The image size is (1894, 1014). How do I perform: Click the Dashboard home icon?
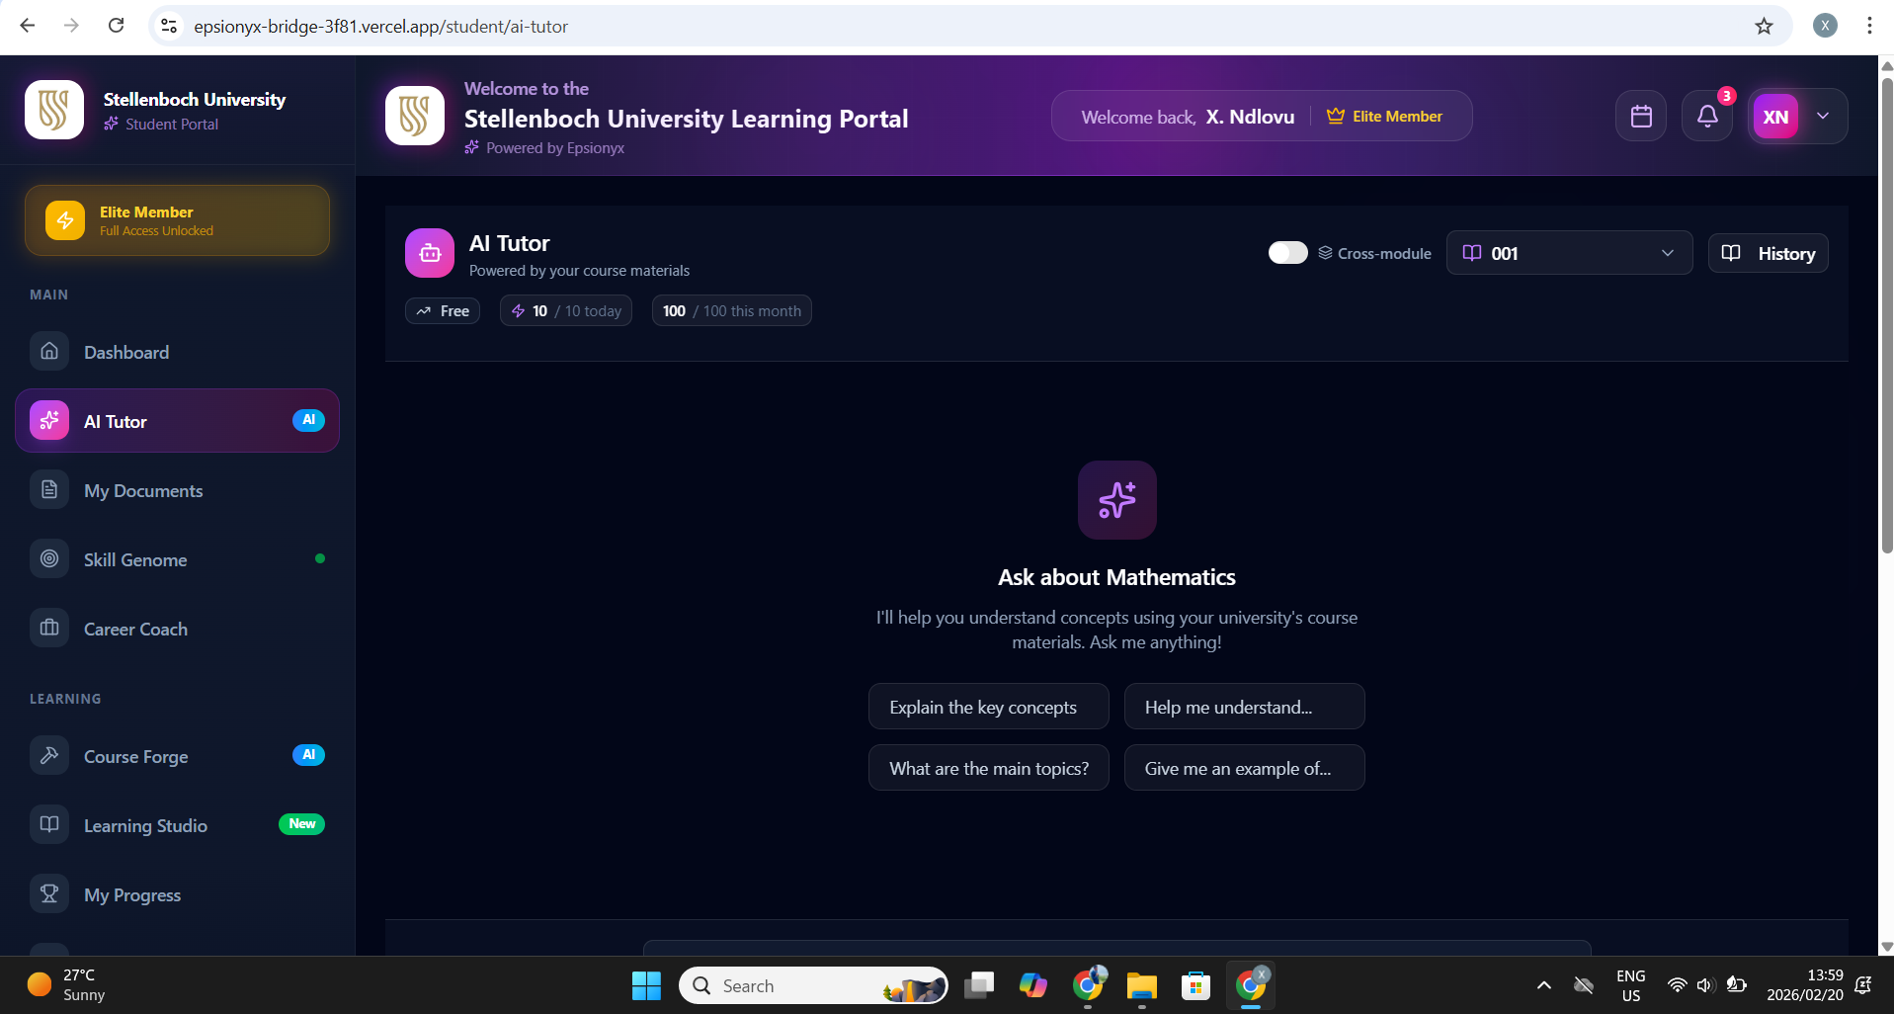point(49,351)
